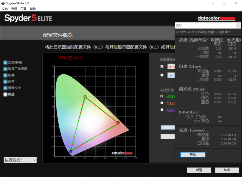The width and height of the screenshot is (242, 177).
Task: Click the Spyder5Elite app icon in title bar
Action: 3,3
